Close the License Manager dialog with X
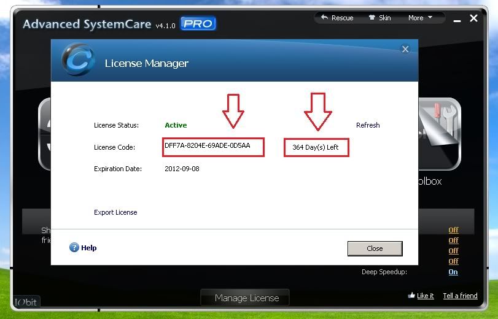This screenshot has height=319, width=498. click(405, 49)
